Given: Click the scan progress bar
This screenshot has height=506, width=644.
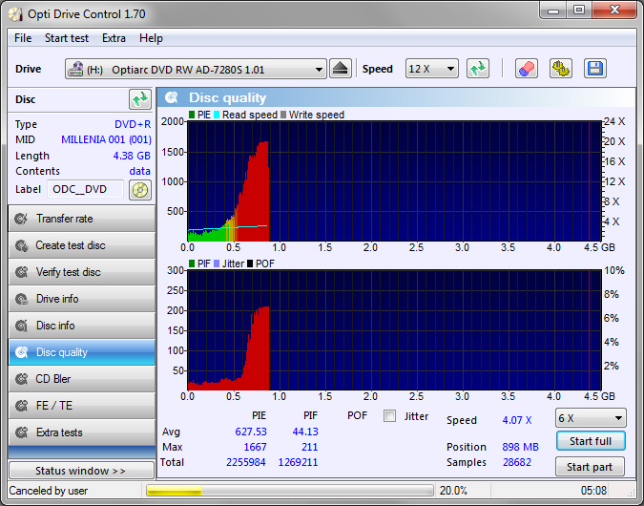Looking at the screenshot, I should coord(286,491).
